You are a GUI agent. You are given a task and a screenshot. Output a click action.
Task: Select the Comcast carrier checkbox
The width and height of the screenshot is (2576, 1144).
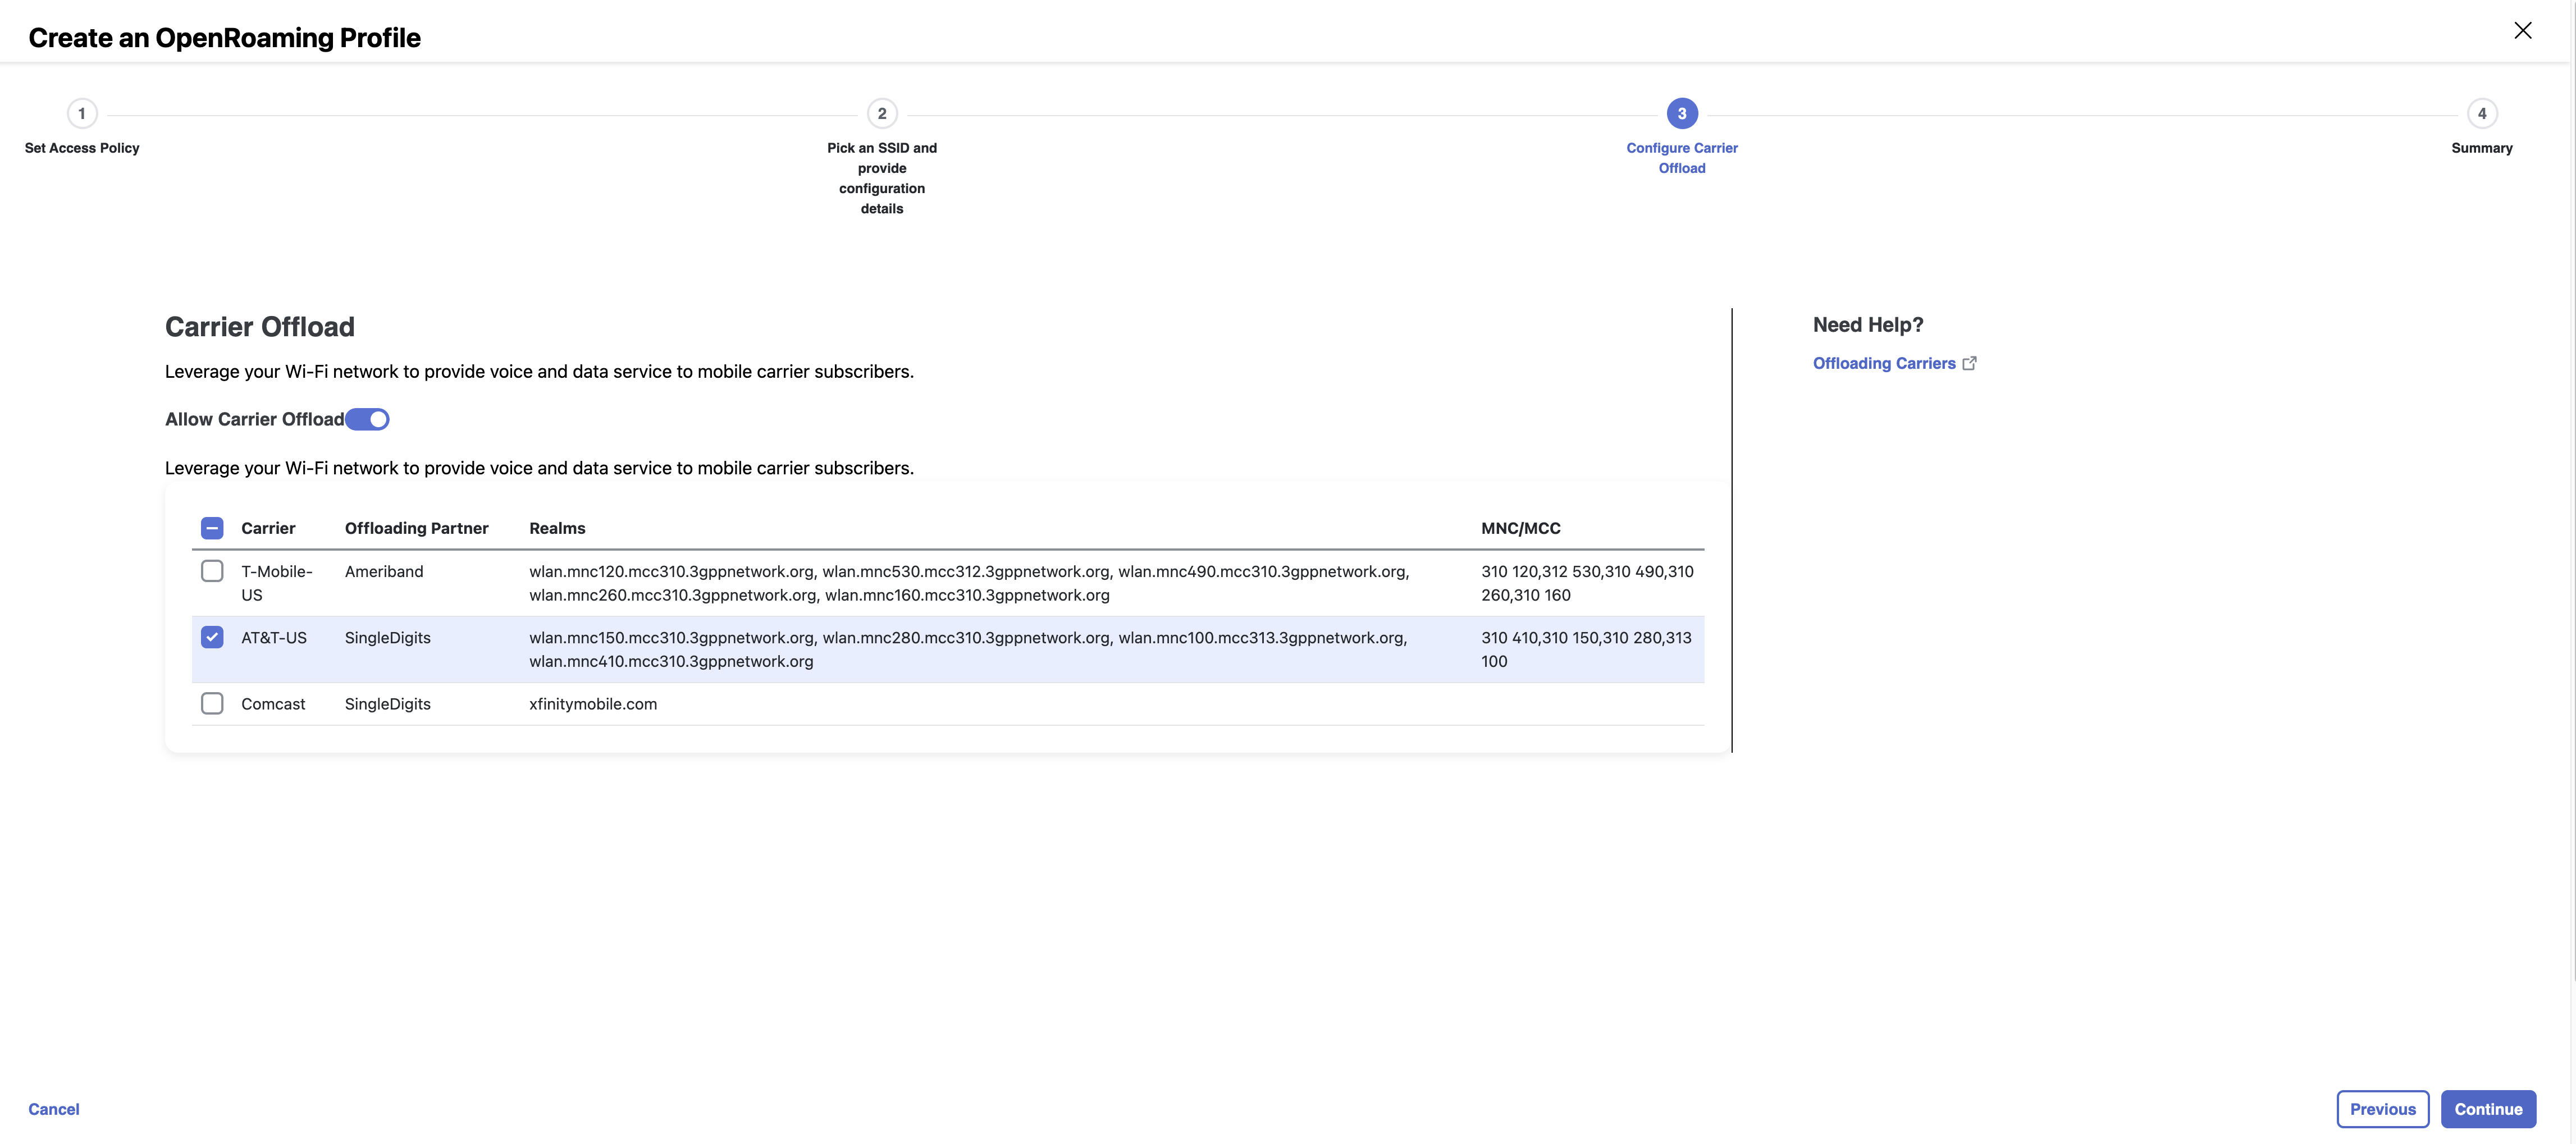point(212,704)
